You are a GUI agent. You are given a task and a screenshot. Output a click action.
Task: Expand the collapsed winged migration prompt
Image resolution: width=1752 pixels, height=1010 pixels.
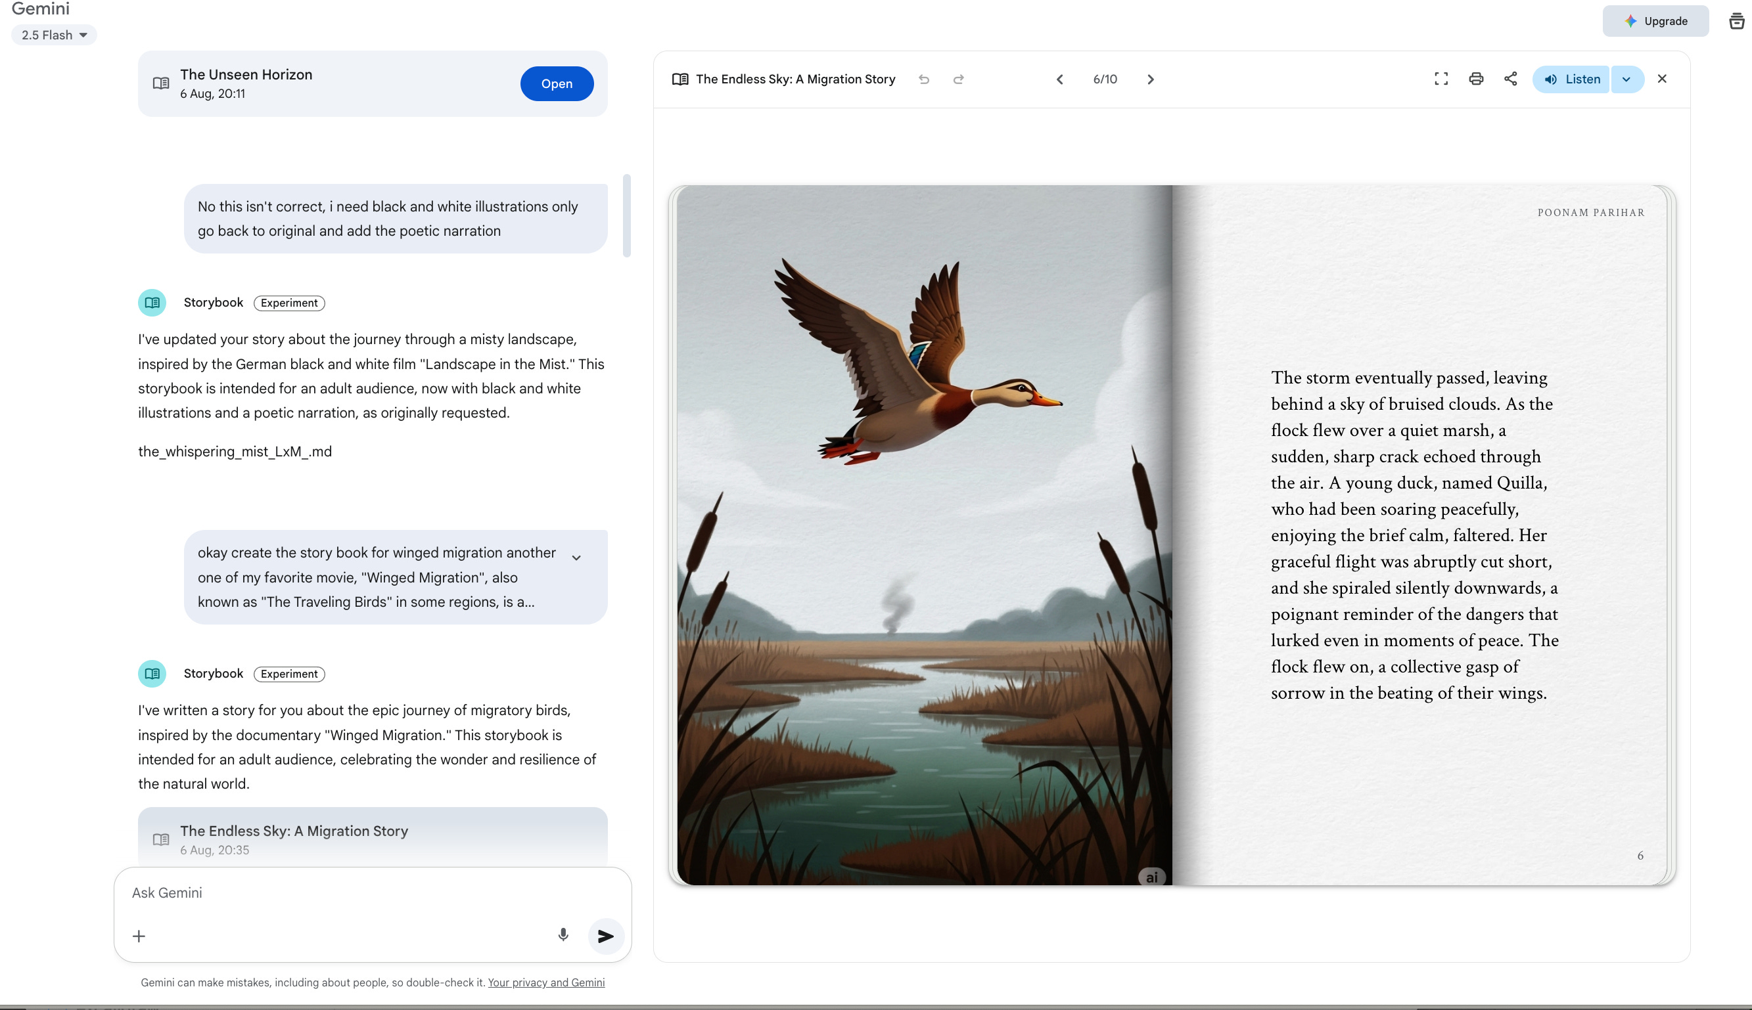pyautogui.click(x=576, y=558)
